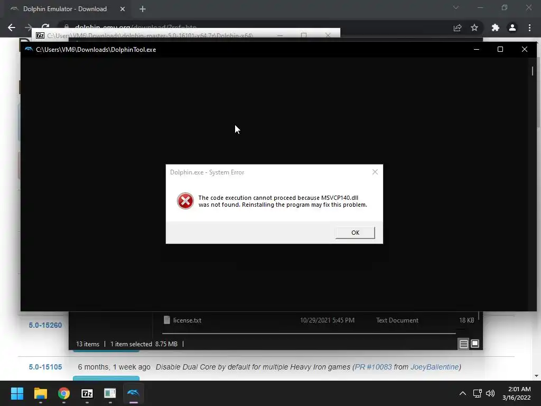Open Google Chrome from taskbar
This screenshot has height=406, width=541.
[64, 393]
